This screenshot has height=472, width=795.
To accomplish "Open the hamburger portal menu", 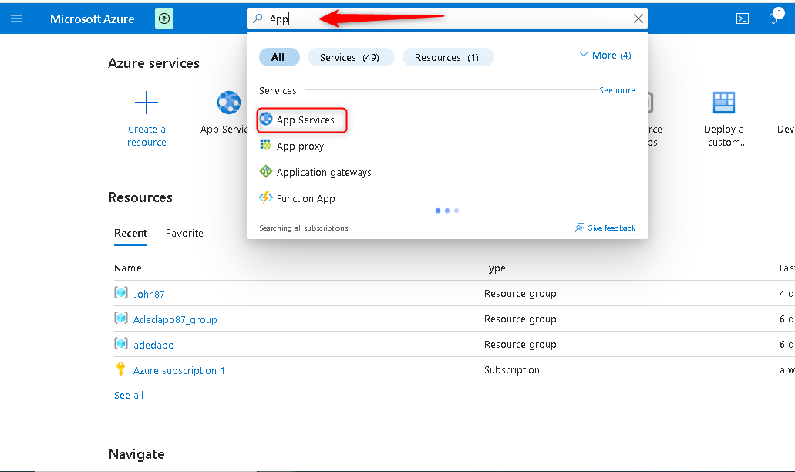I will [x=16, y=19].
